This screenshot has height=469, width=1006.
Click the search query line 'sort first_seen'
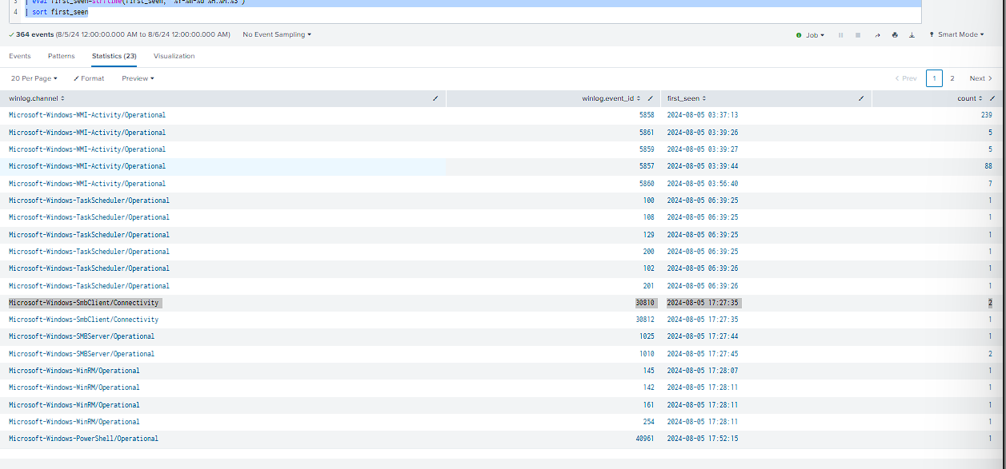pos(56,12)
